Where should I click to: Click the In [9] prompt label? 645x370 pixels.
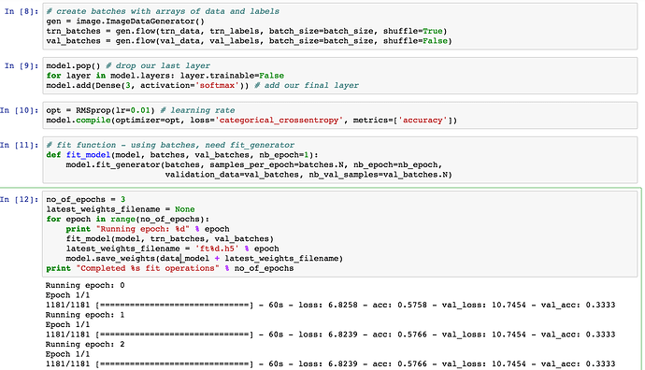(21, 65)
